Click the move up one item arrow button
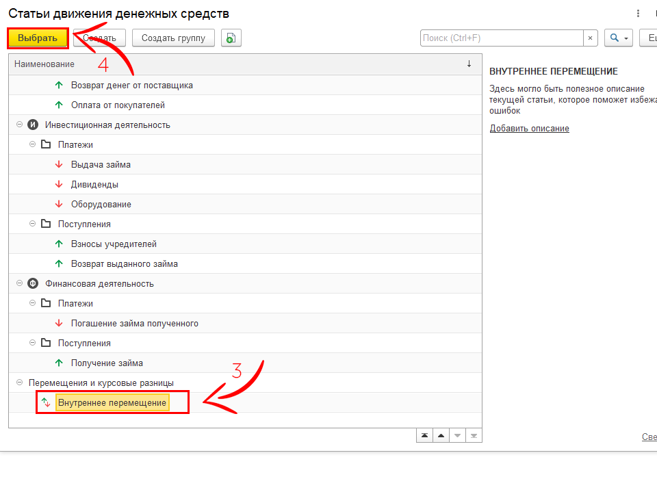 click(x=441, y=436)
